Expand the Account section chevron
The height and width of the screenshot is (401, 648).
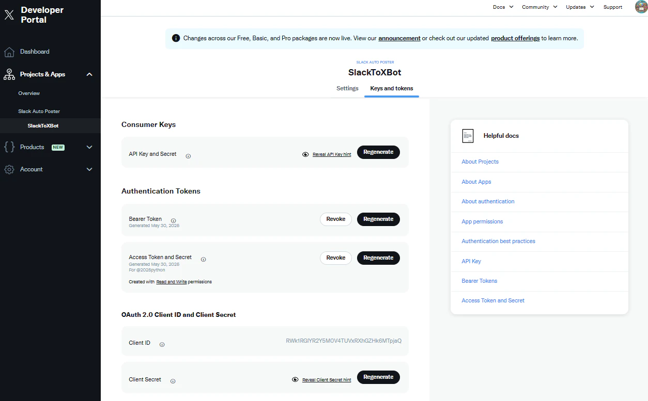[89, 169]
